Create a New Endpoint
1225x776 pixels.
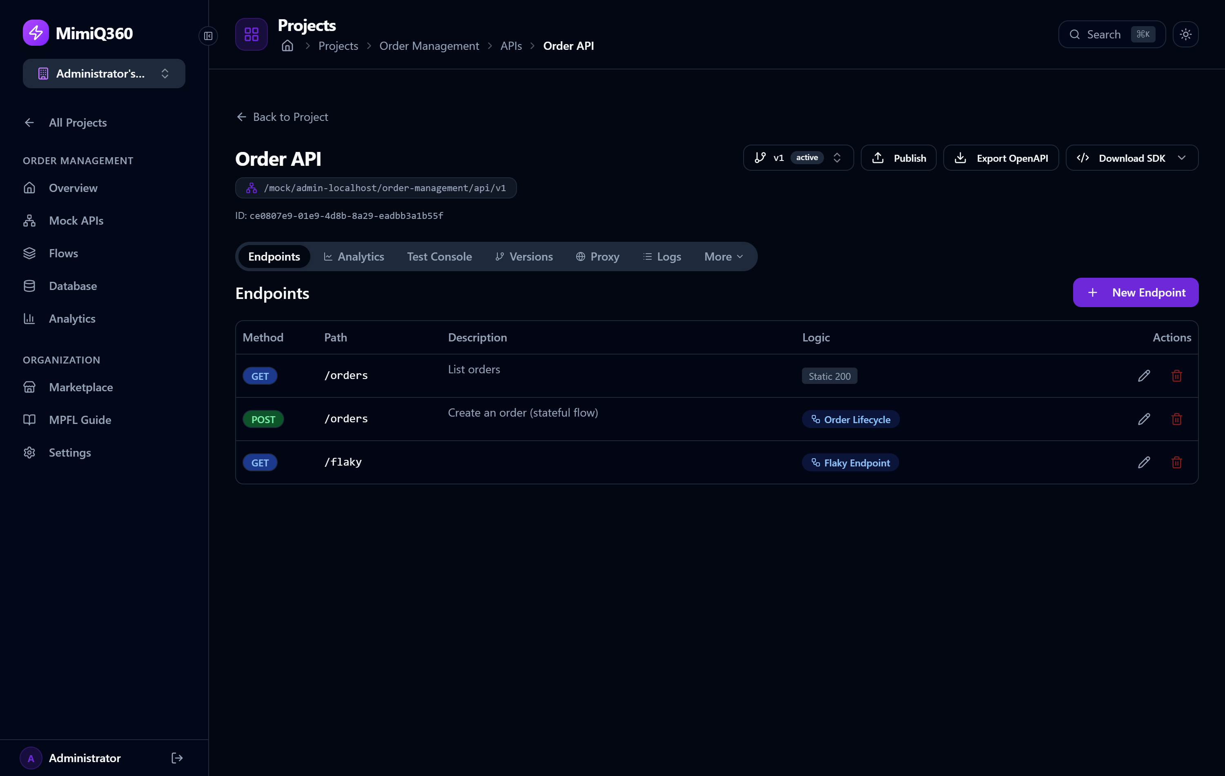(1136, 292)
